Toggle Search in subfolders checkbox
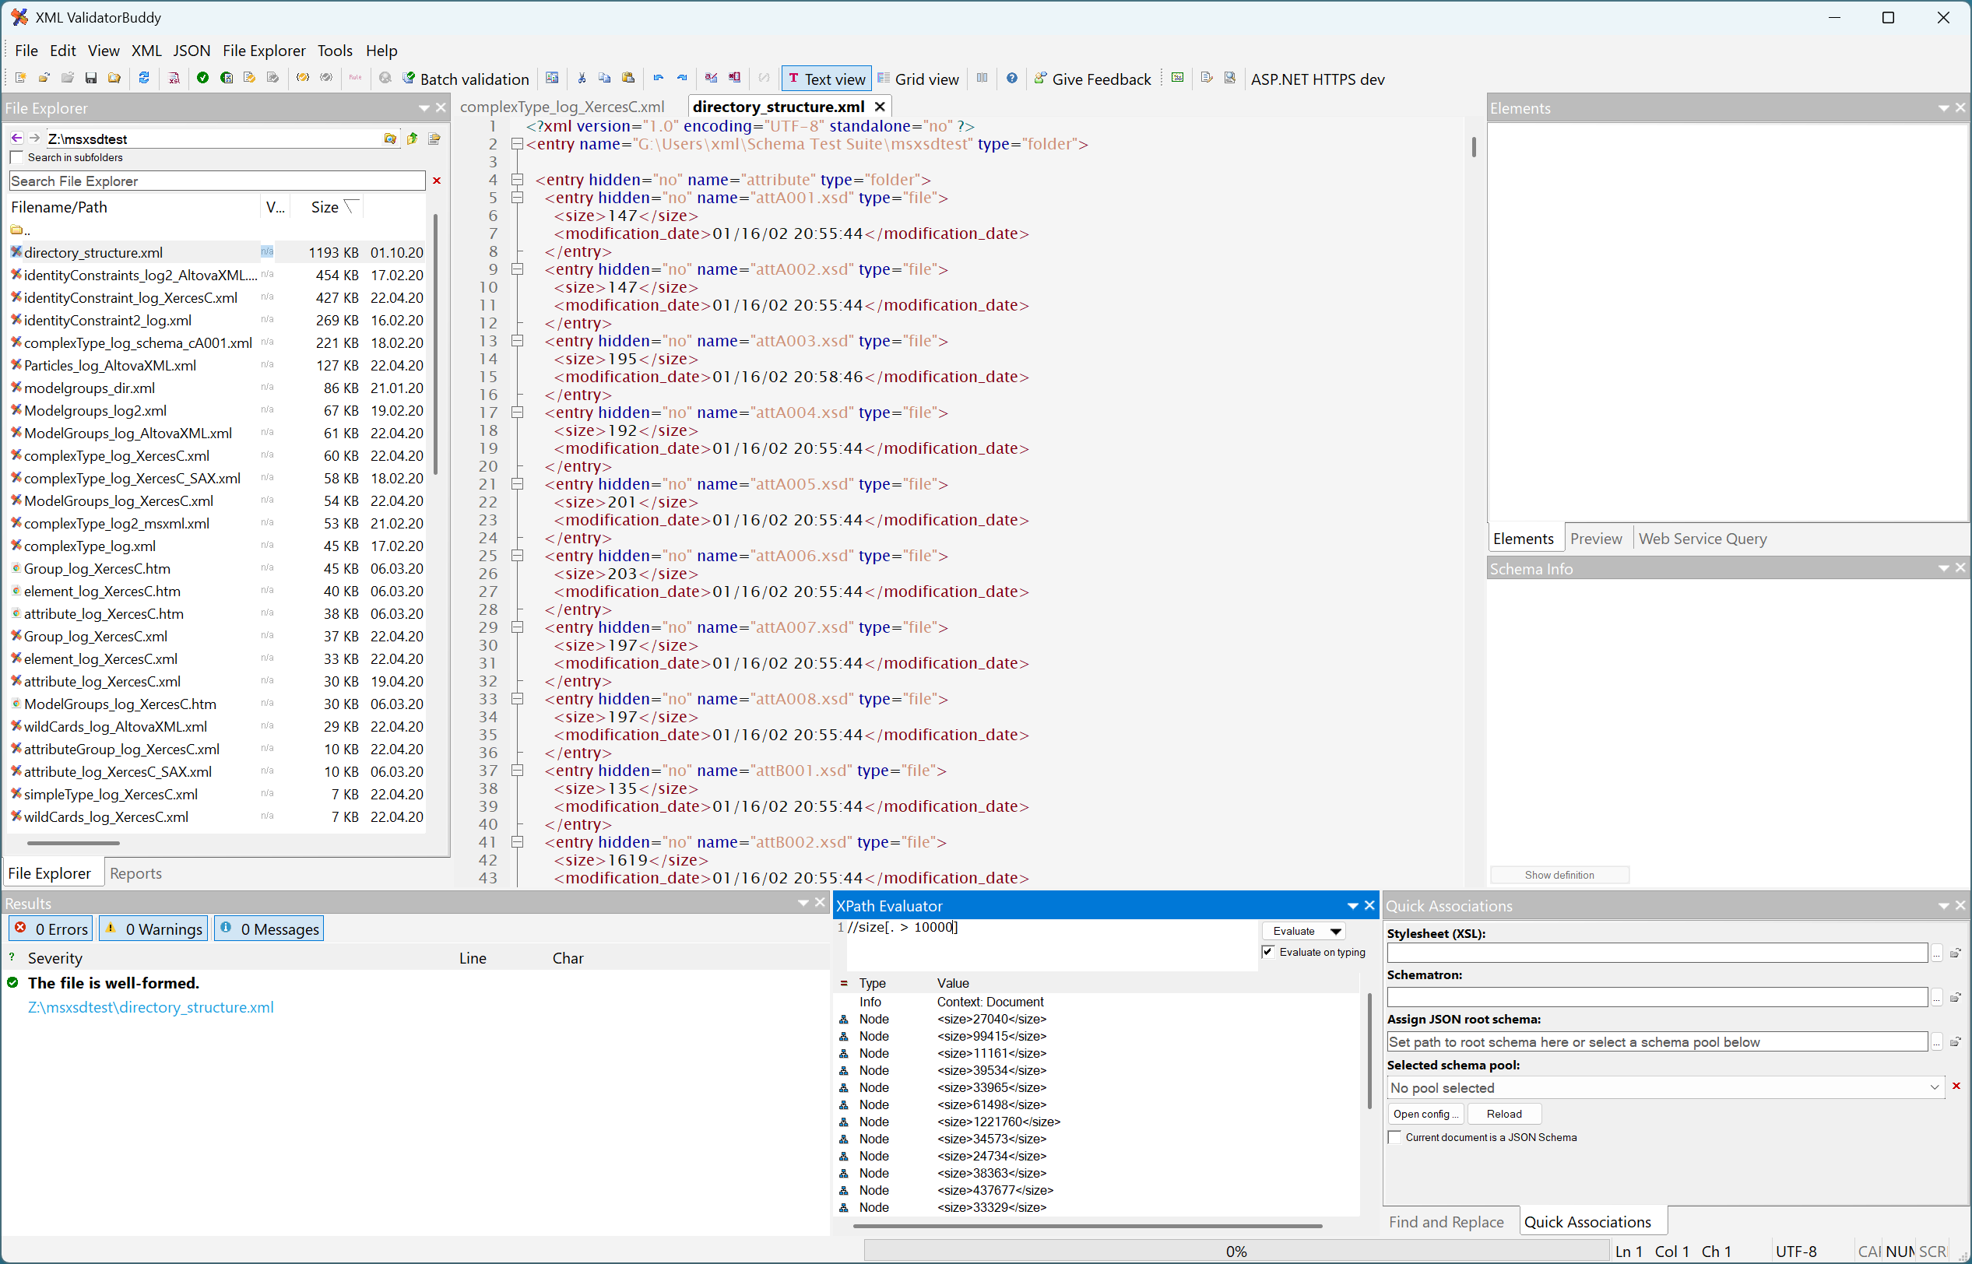The image size is (1972, 1264). [16, 157]
